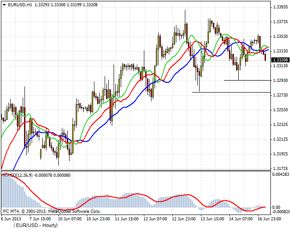Click the 10 Jun 23:00 time label
Screen dimensions: 290x231
(98, 219)
